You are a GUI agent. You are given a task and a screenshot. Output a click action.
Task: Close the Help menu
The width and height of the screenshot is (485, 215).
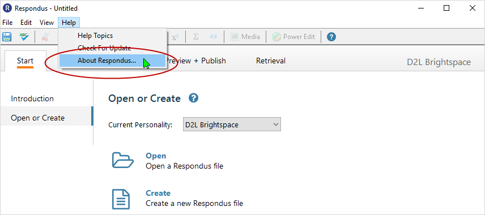69,23
